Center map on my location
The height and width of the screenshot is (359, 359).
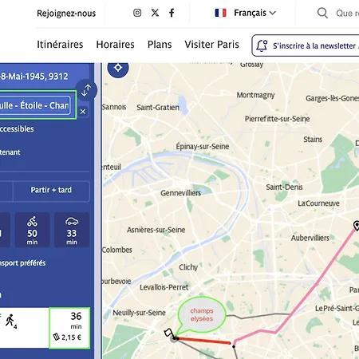click(118, 68)
